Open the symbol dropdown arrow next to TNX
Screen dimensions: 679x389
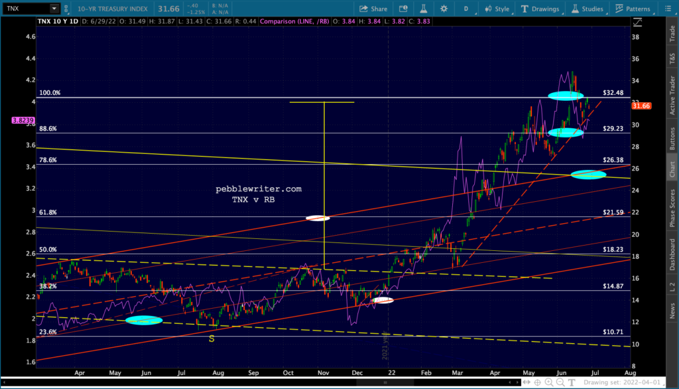click(x=54, y=8)
